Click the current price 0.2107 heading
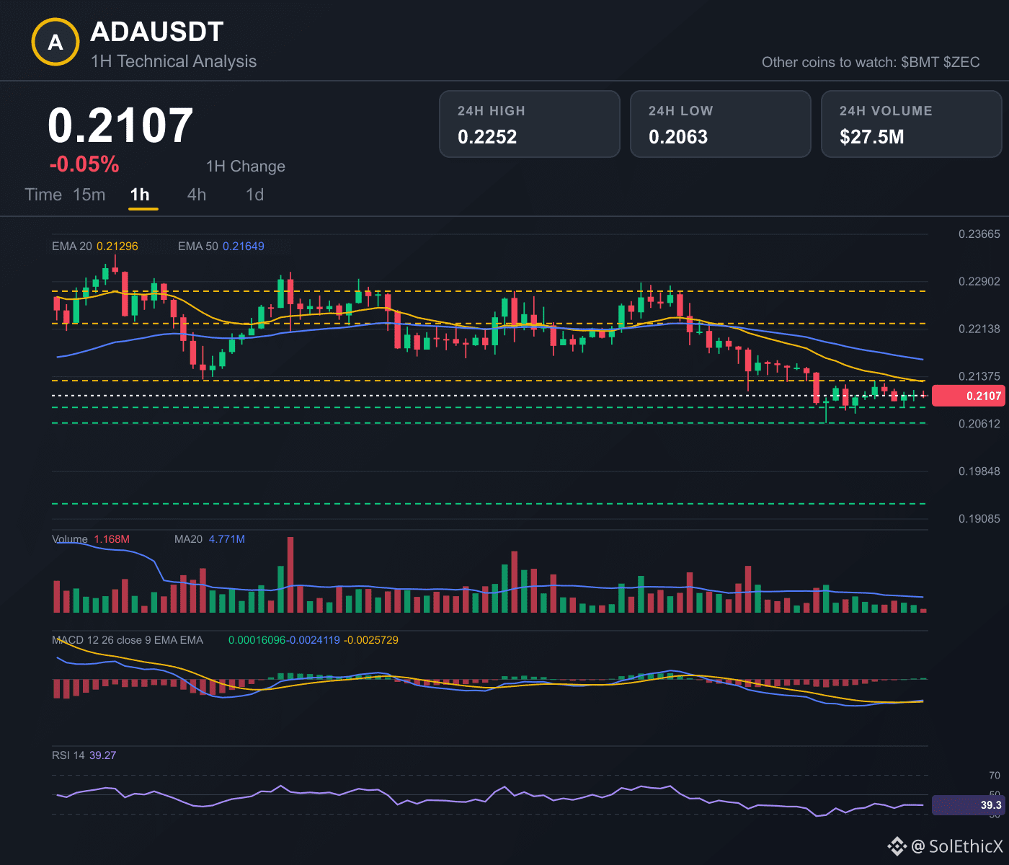The image size is (1009, 865). tap(120, 125)
